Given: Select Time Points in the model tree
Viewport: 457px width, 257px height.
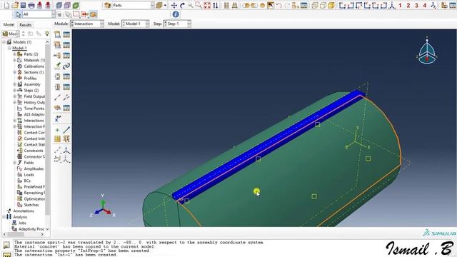Looking at the screenshot, I should click(x=34, y=109).
